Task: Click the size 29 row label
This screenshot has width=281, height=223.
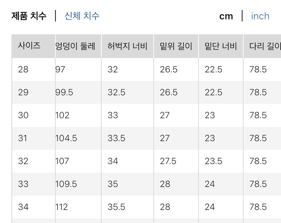Action: (23, 92)
